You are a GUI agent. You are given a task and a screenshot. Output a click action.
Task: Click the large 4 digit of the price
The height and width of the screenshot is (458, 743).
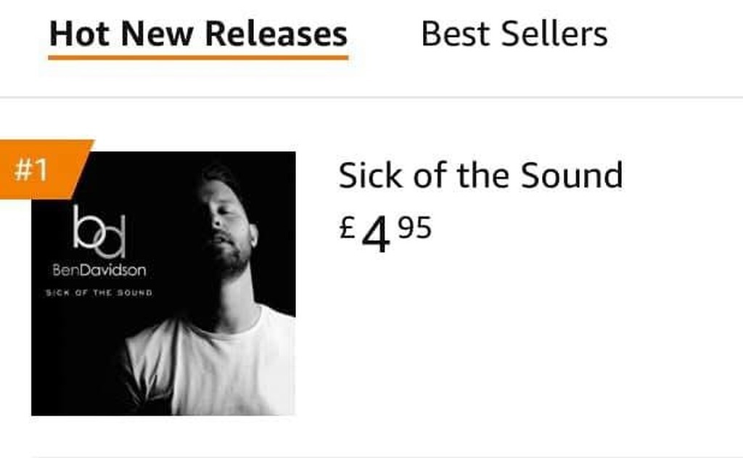(376, 236)
